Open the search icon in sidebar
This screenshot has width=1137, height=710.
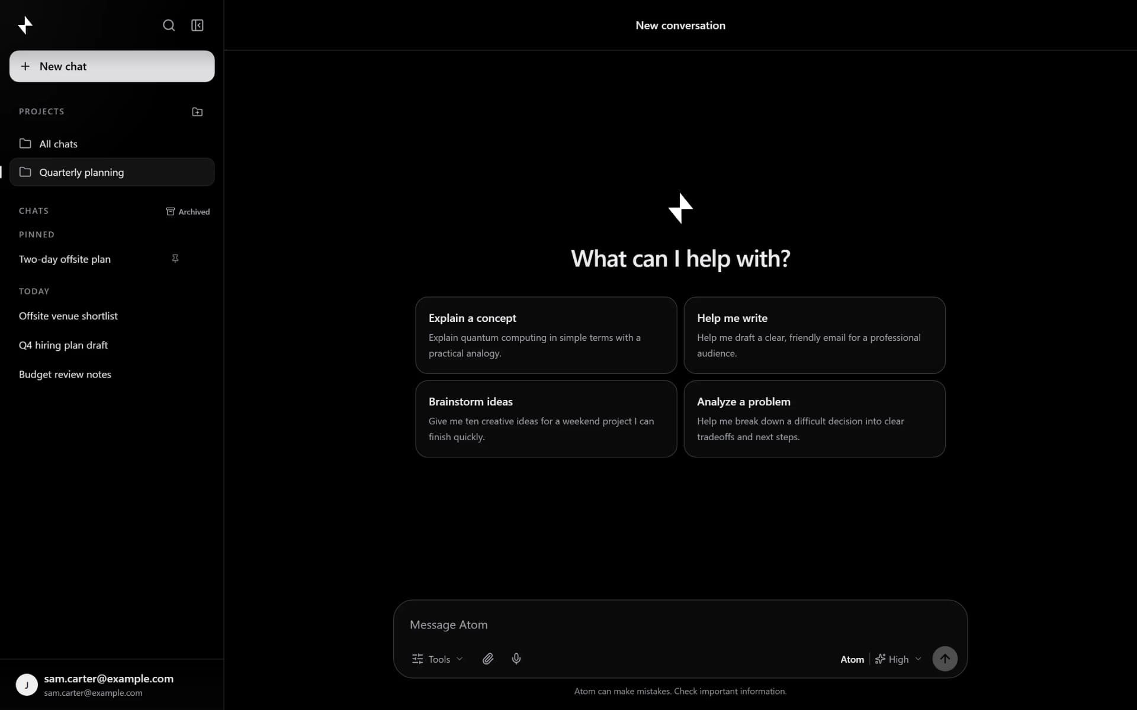[x=169, y=25]
